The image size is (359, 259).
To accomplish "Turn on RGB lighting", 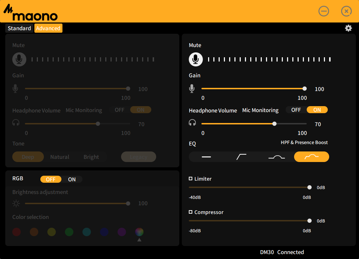I will pyautogui.click(x=72, y=179).
